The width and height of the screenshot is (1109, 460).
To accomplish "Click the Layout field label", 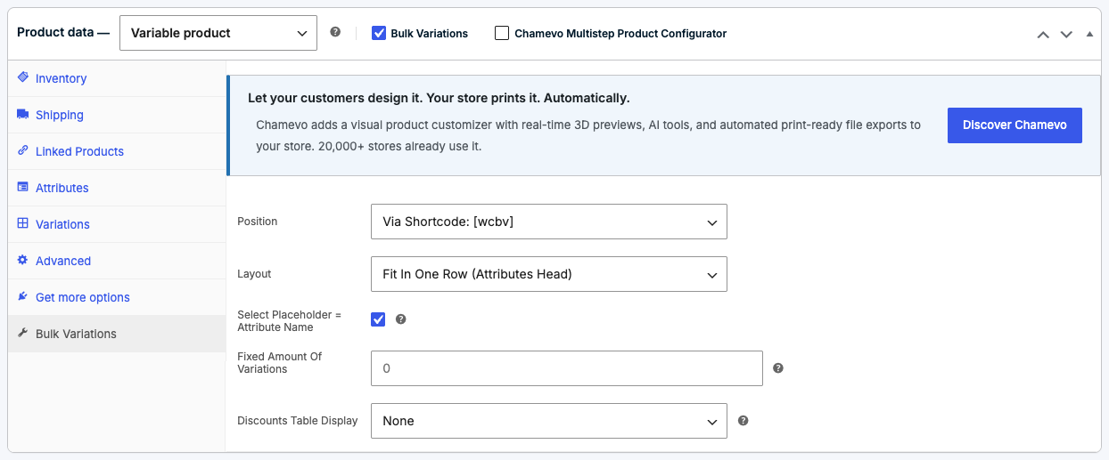I will coord(254,274).
